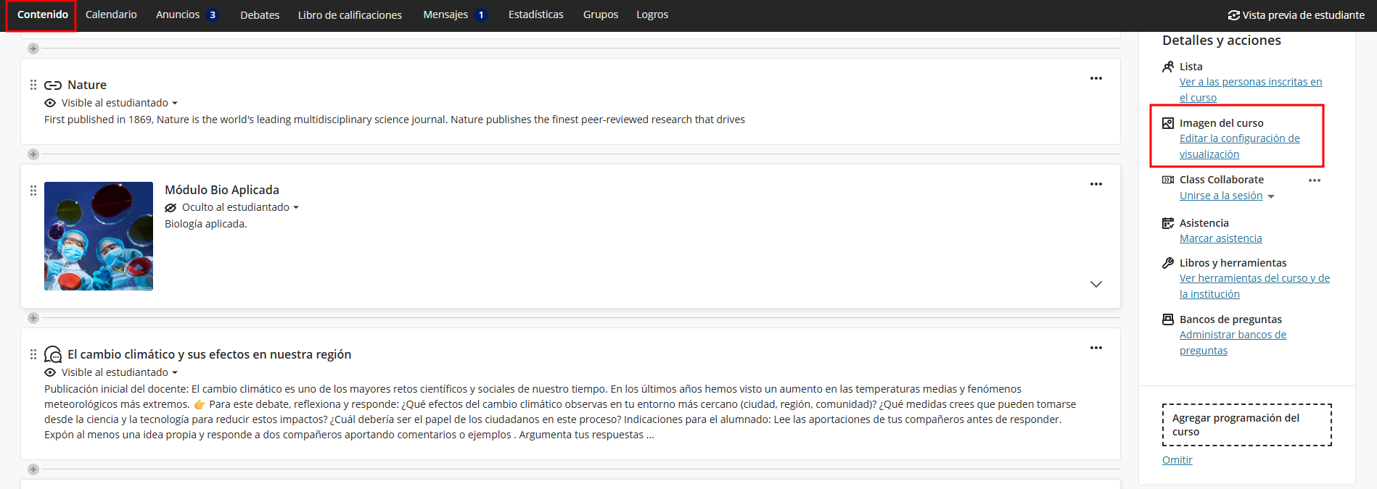This screenshot has height=489, width=1377.
Task: Click add content plus icon above Nature
Action: tap(33, 49)
